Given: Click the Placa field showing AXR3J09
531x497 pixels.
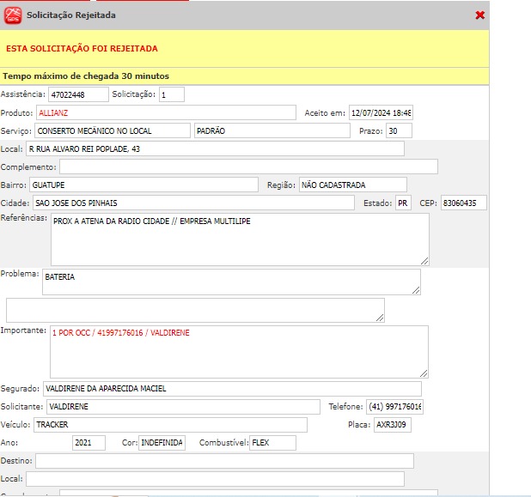Looking at the screenshot, I should click(393, 425).
